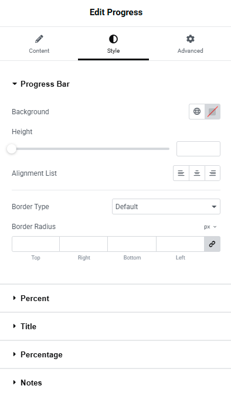Collapse the Progress Bar section

click(41, 84)
